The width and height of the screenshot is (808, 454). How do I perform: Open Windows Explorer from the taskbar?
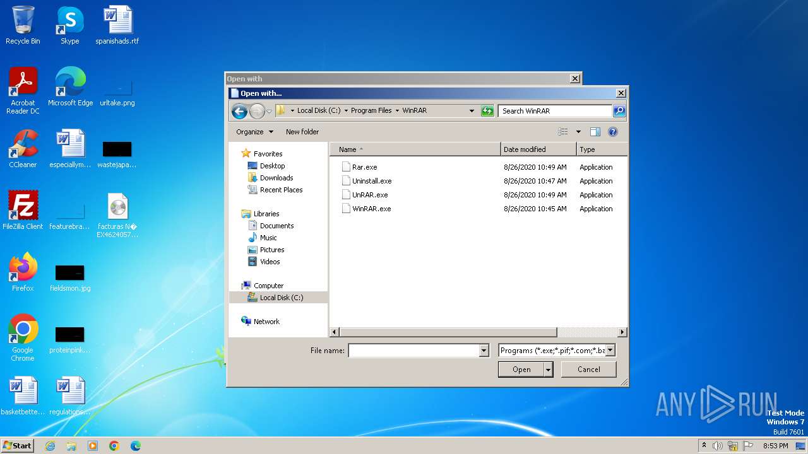click(x=71, y=446)
